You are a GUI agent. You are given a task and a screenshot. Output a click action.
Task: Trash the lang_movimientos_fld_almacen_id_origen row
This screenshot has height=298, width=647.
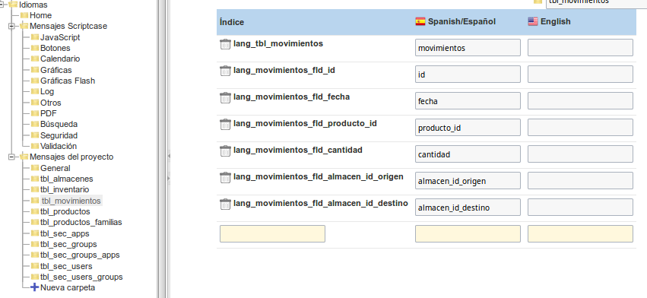pyautogui.click(x=225, y=177)
